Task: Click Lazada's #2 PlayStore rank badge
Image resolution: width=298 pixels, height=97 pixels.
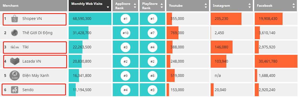Action: pos(153,61)
